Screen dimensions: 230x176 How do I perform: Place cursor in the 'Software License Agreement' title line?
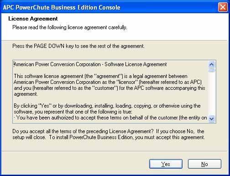[x=90, y=64]
